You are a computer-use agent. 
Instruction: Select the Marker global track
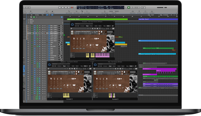45,19
